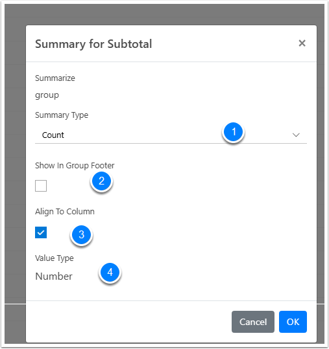Click the blue annotation badge numbered 3
The width and height of the screenshot is (329, 349).
pyautogui.click(x=81, y=234)
